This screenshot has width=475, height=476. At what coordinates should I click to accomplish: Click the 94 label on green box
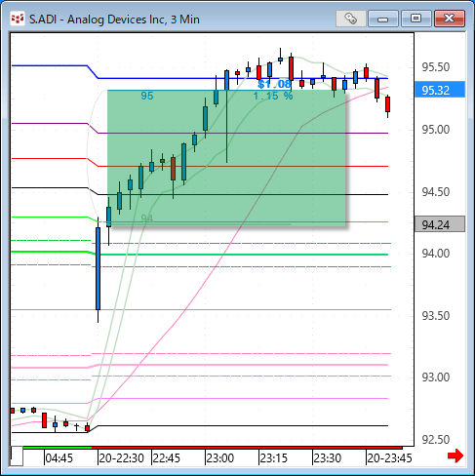[x=147, y=218]
